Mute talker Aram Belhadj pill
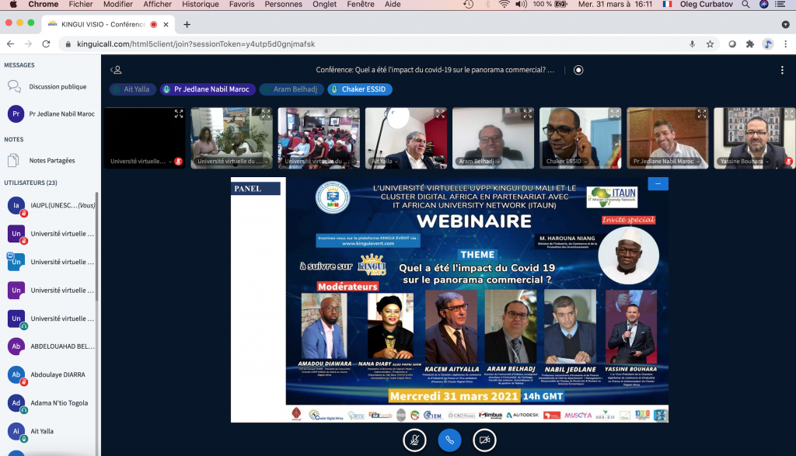 [x=291, y=89]
